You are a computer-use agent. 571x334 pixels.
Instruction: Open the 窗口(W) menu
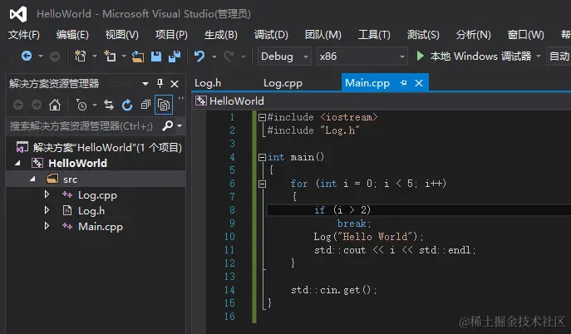coord(526,35)
